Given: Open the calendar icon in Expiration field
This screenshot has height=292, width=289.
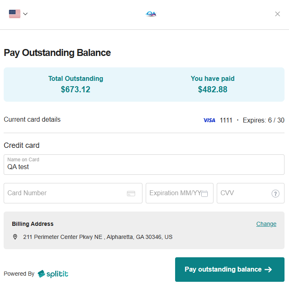Looking at the screenshot, I should tap(205, 194).
